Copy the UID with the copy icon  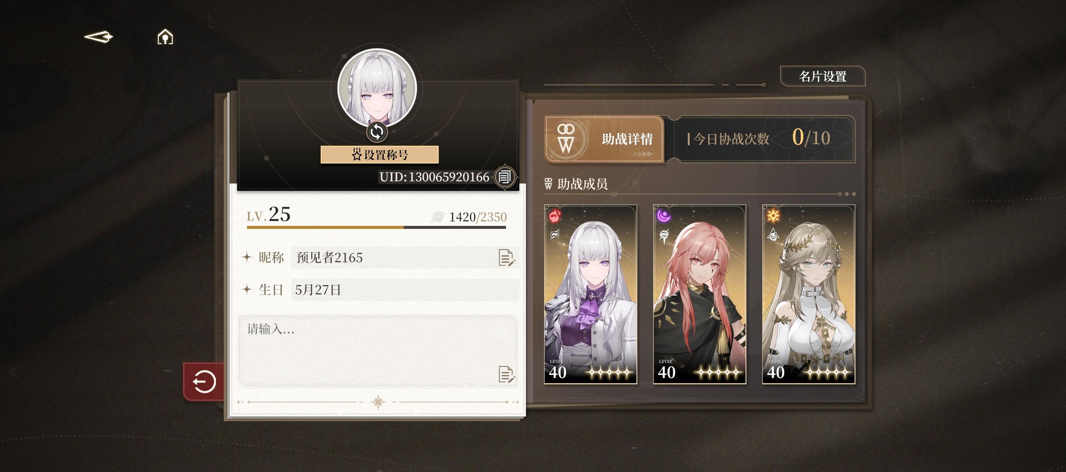505,177
